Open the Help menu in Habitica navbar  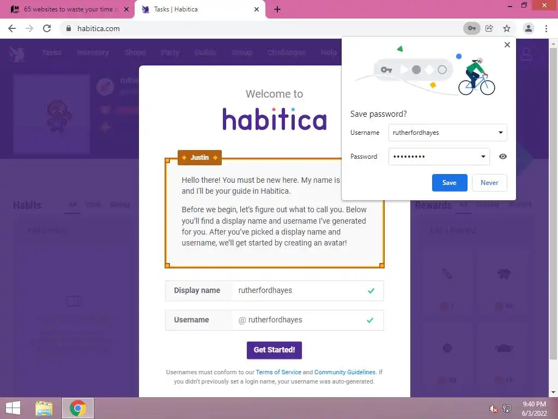pos(329,53)
